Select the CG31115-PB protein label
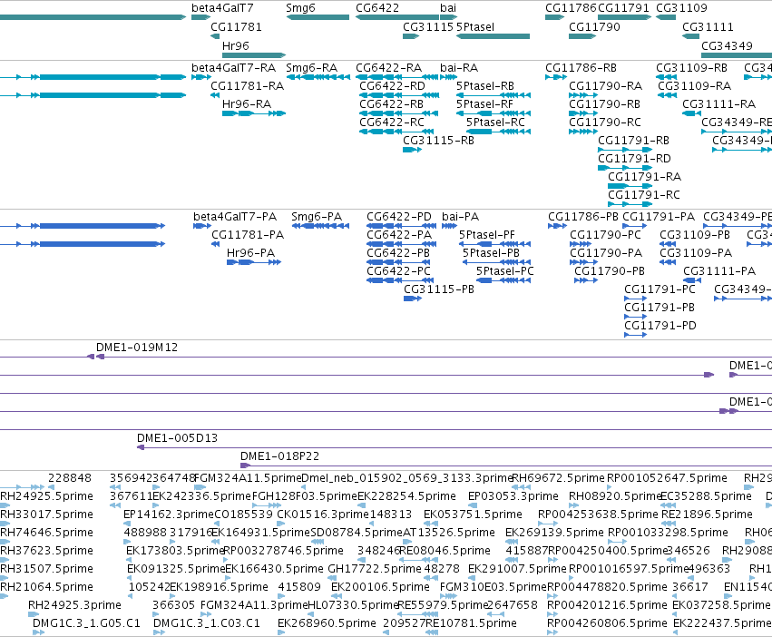 click(439, 289)
